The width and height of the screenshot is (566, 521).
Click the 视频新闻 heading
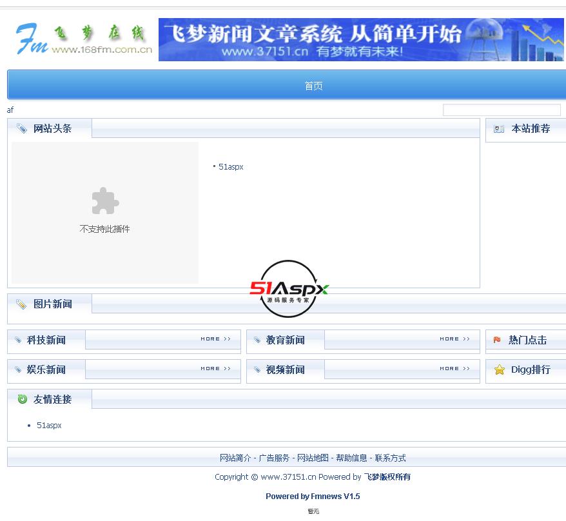(285, 369)
